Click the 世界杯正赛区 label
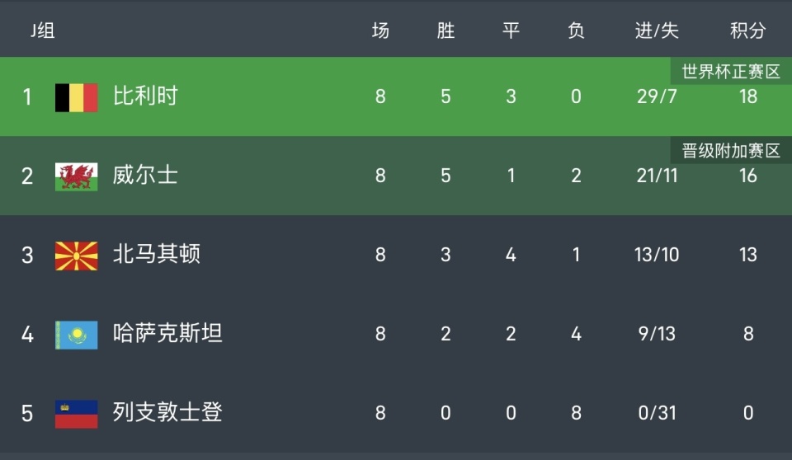This screenshot has height=460, width=792. (x=731, y=72)
